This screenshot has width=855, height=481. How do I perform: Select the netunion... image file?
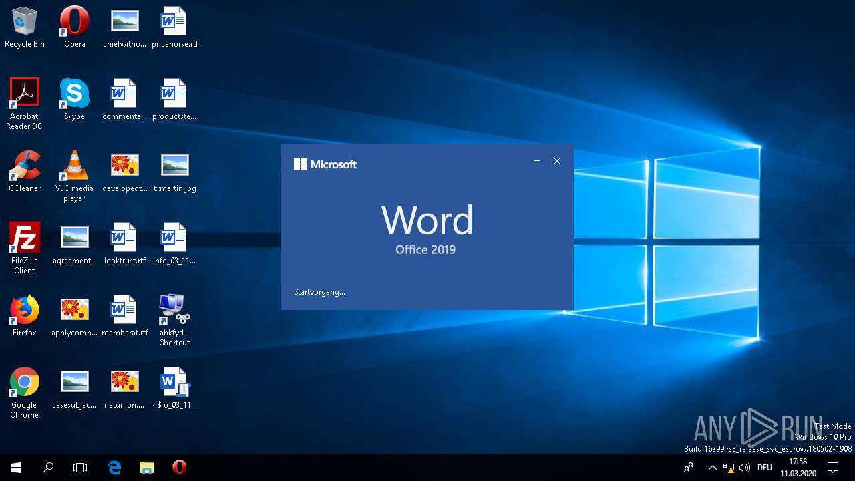click(124, 388)
